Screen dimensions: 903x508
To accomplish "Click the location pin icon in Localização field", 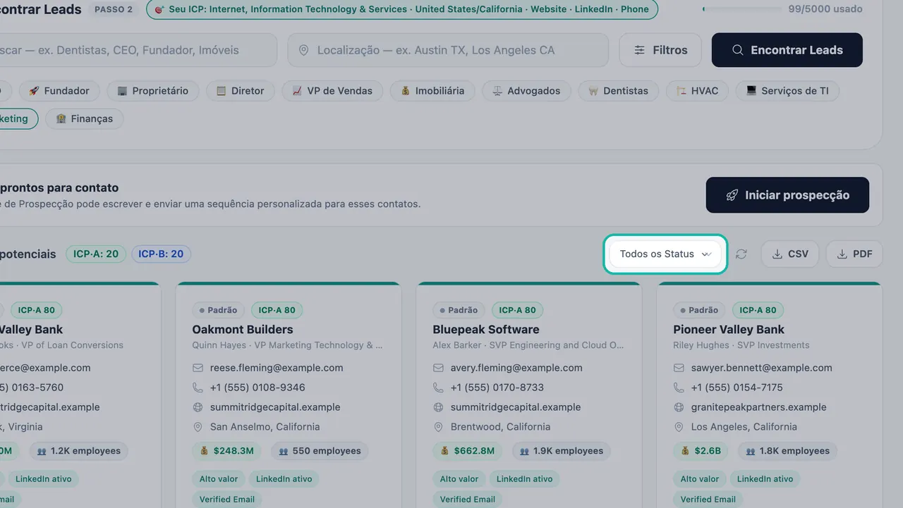I will (x=304, y=51).
